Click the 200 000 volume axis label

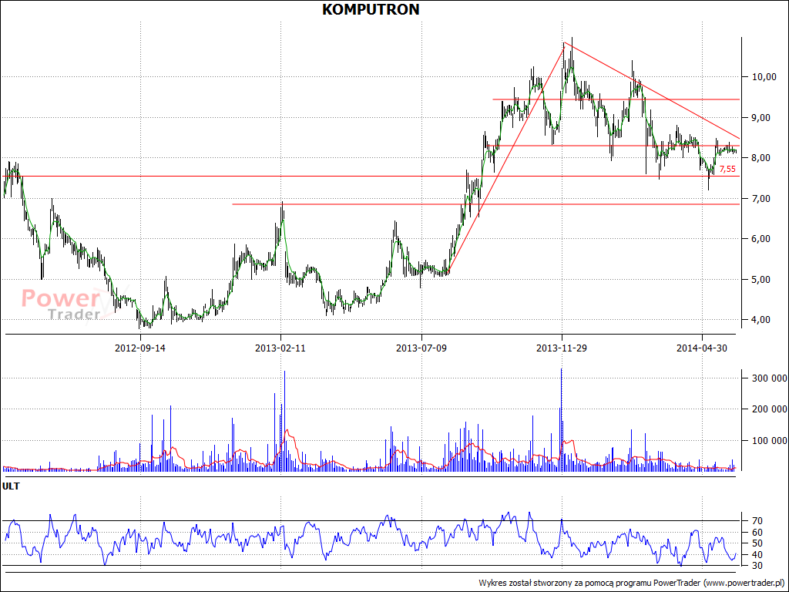[x=769, y=409]
